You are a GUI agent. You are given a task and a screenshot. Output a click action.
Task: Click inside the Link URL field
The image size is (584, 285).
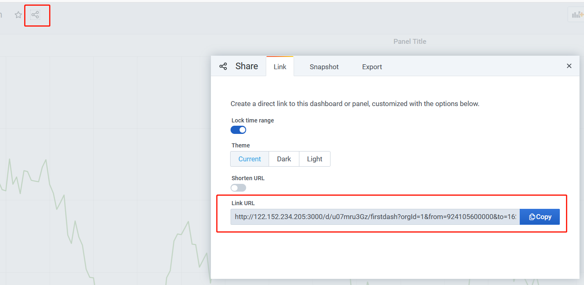pos(369,217)
